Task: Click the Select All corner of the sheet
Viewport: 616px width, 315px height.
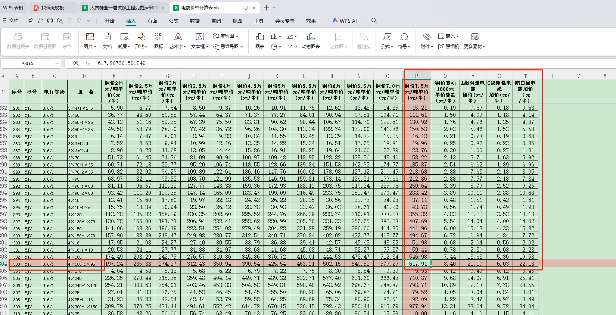Action: pyautogui.click(x=3, y=76)
